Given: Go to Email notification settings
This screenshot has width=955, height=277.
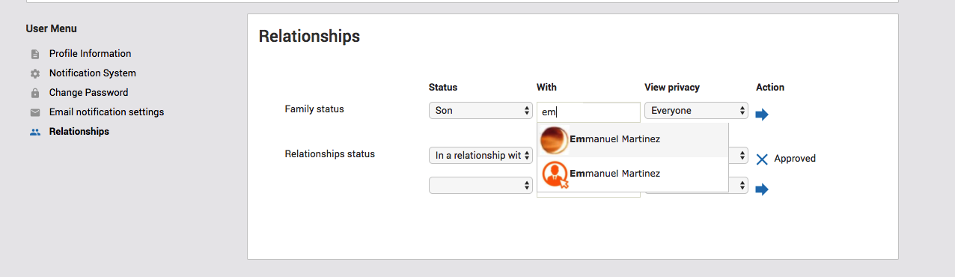Looking at the screenshot, I should coord(106,112).
